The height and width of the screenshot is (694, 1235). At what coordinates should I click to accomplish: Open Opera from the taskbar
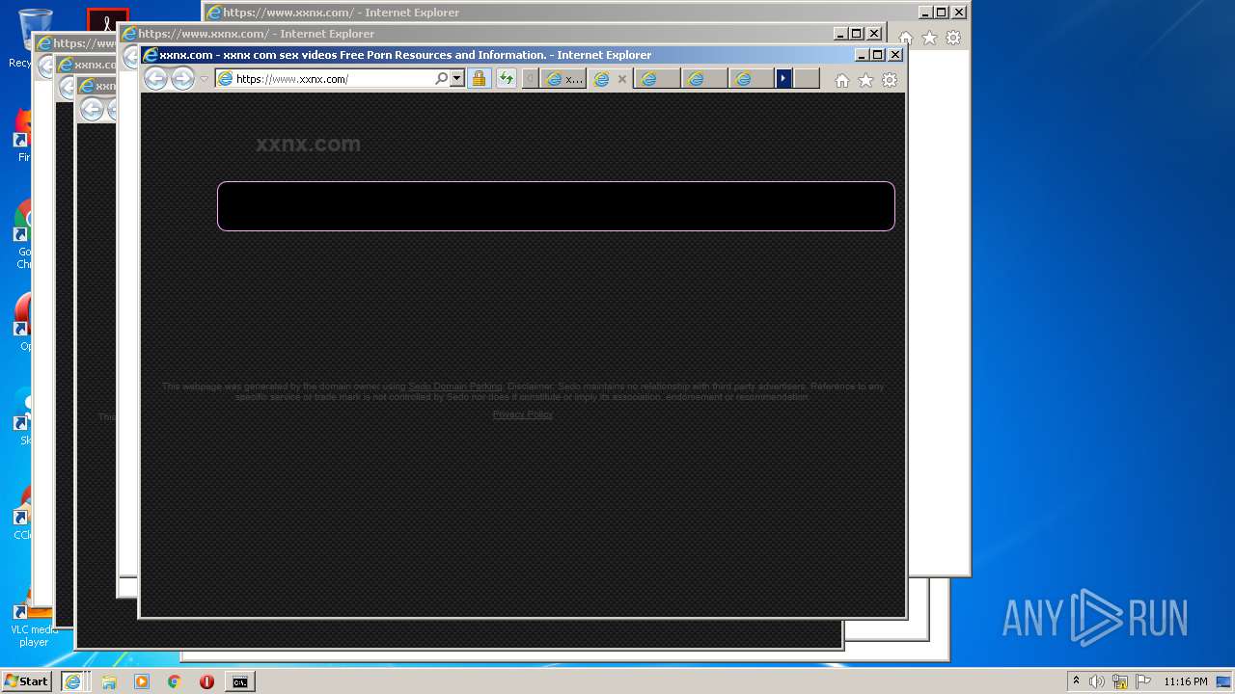pyautogui.click(x=206, y=681)
